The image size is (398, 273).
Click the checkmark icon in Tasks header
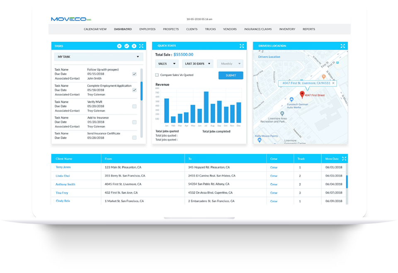[126, 46]
